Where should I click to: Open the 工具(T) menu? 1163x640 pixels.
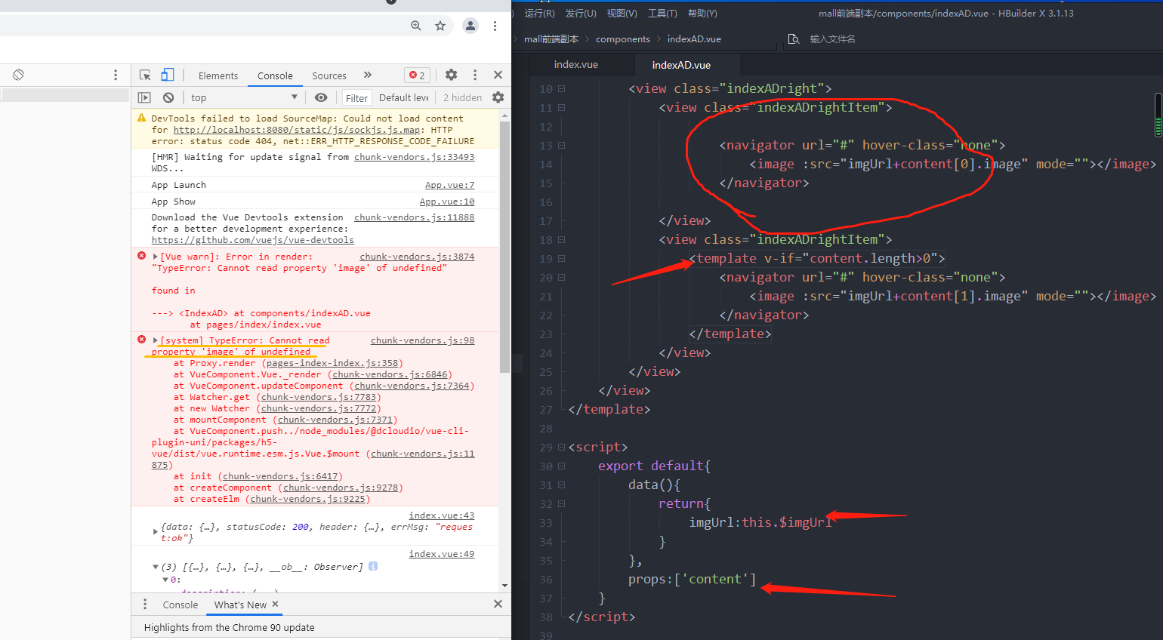pos(662,14)
